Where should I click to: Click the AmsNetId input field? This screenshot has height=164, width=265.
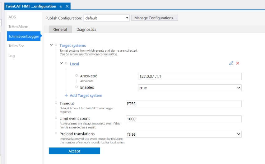pos(190,77)
